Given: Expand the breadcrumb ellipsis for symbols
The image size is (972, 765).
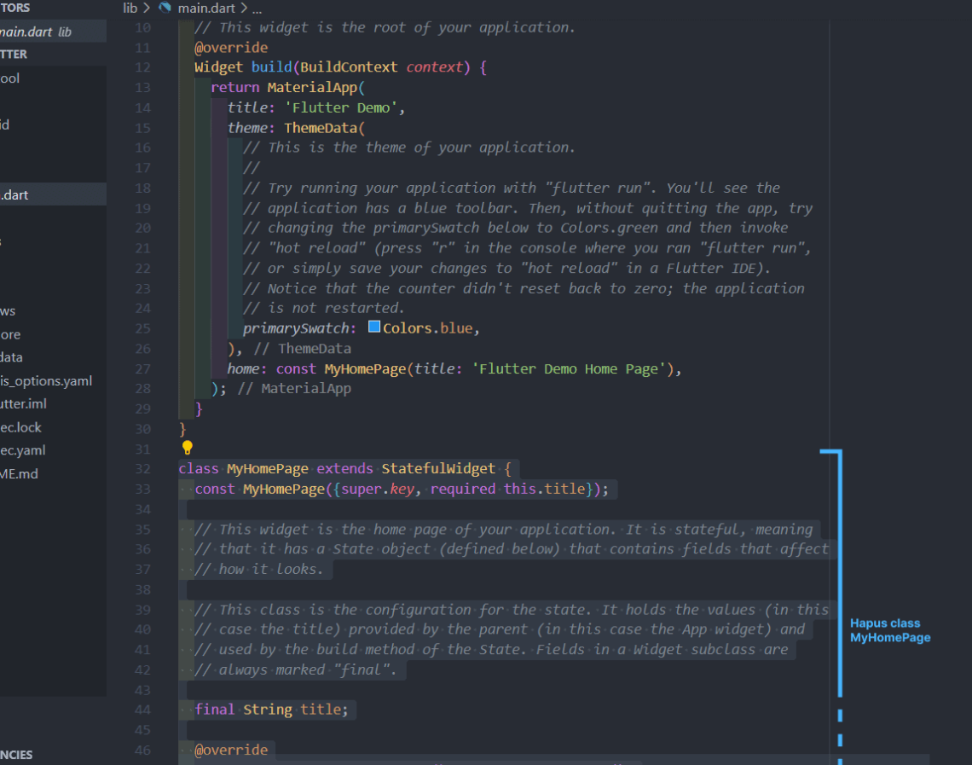Looking at the screenshot, I should tap(256, 9).
